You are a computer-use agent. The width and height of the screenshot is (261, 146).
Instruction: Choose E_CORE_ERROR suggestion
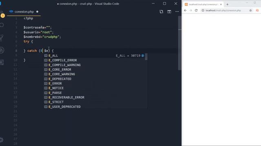pyautogui.click(x=94, y=69)
